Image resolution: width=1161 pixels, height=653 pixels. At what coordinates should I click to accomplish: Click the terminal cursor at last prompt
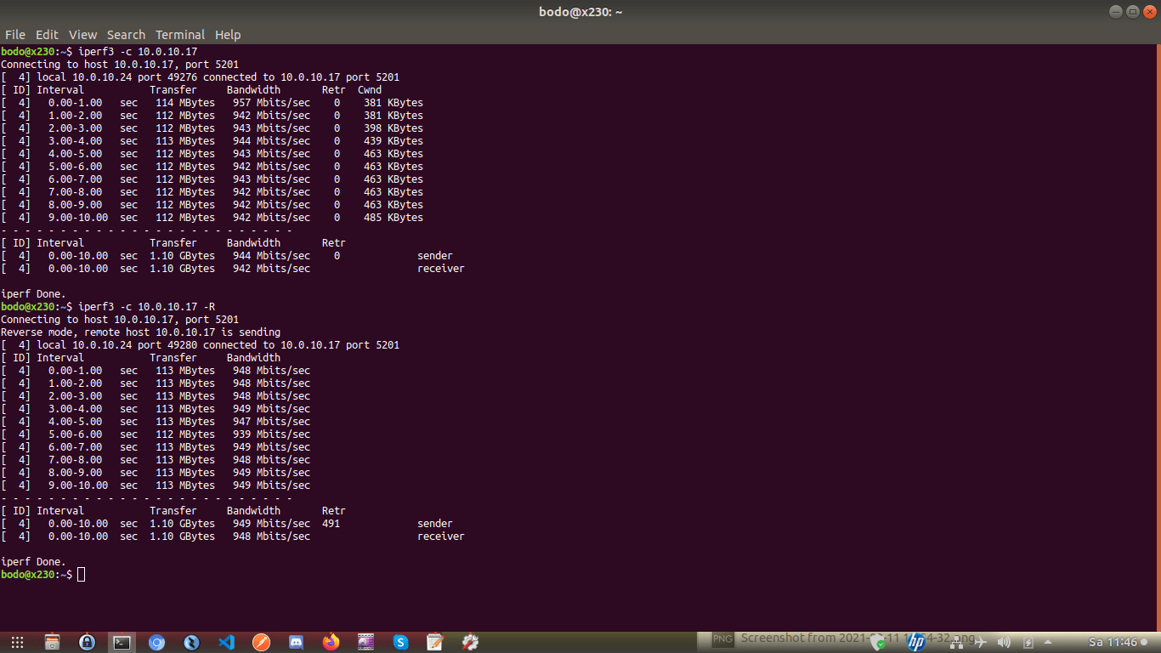81,575
